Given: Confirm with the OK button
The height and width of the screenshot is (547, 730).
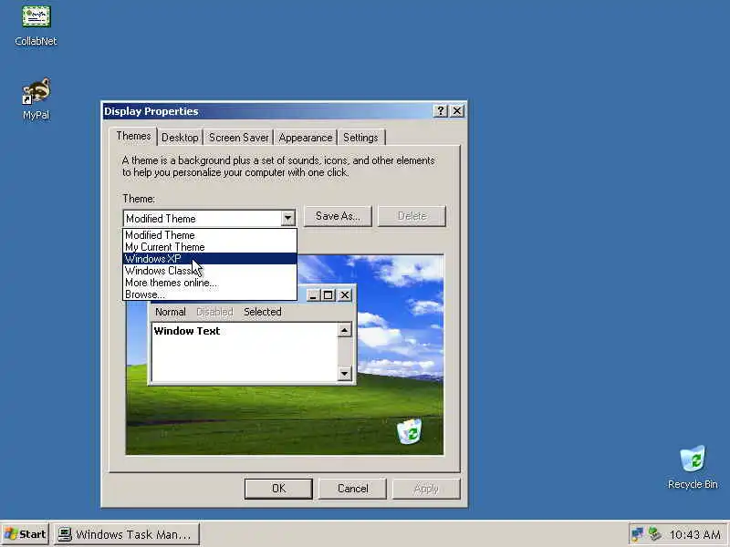Looking at the screenshot, I should pos(278,489).
